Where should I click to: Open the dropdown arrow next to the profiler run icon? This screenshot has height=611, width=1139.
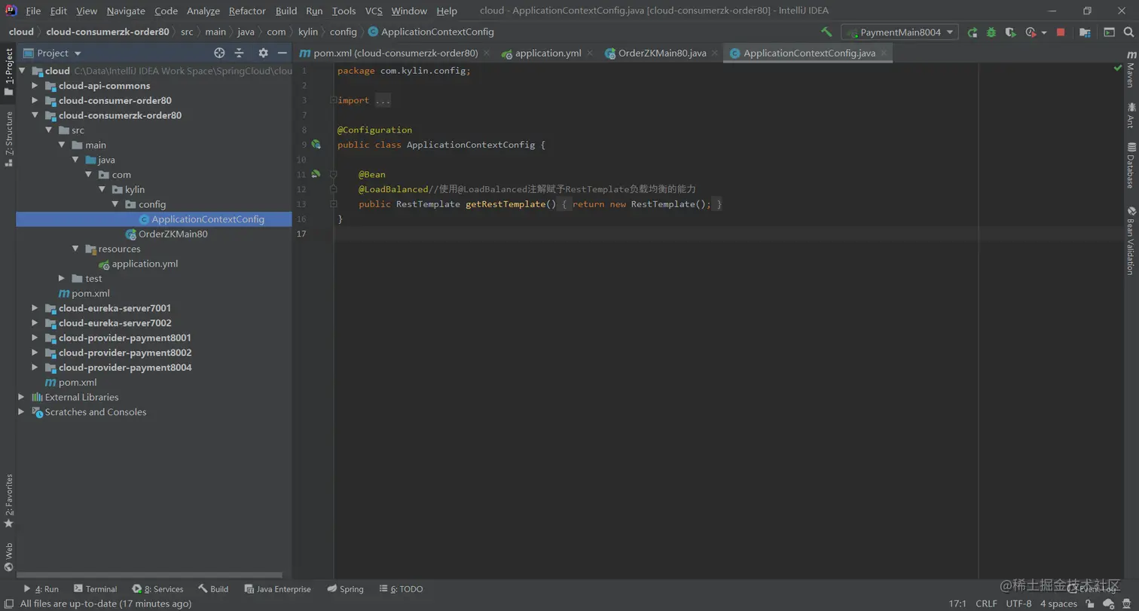tap(1044, 32)
